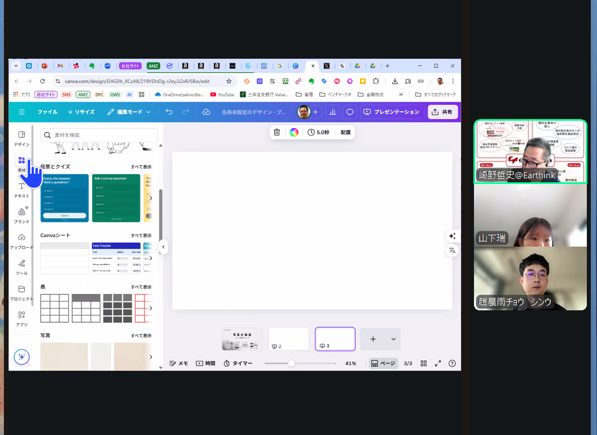Open the ファイル menu
Screen dimensions: 597x435
(x=47, y=112)
